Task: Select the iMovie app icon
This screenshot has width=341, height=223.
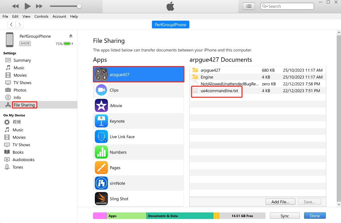Action: click(101, 106)
